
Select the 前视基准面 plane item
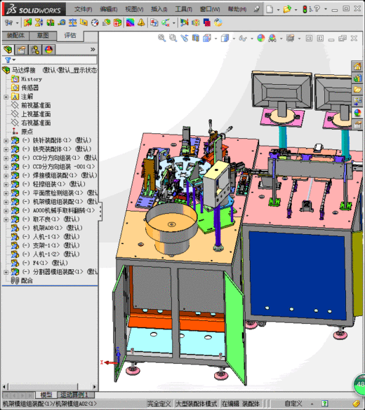(36, 105)
